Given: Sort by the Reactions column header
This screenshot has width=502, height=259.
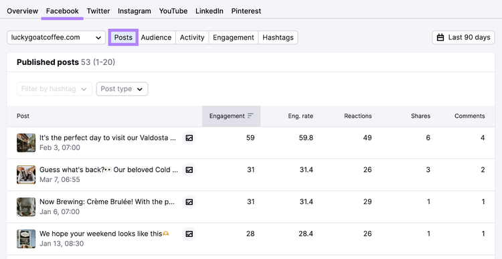Looking at the screenshot, I should (x=358, y=116).
